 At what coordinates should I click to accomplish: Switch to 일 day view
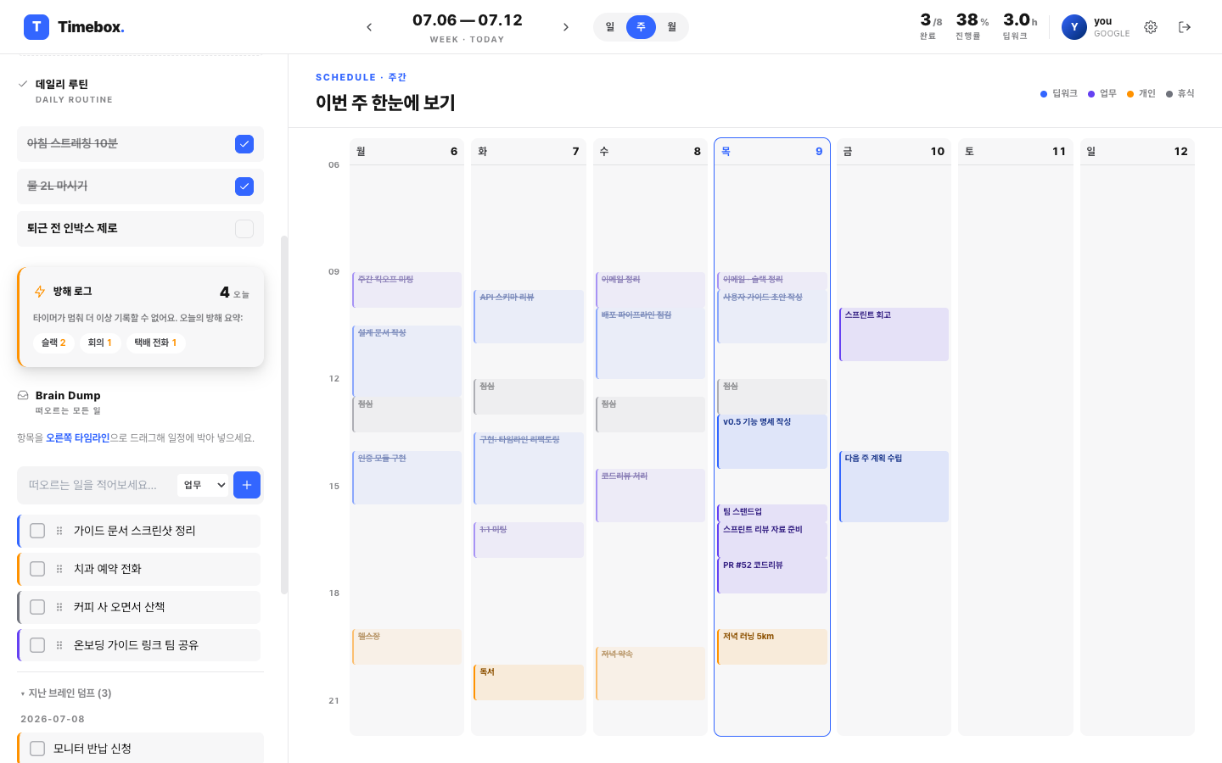610,27
